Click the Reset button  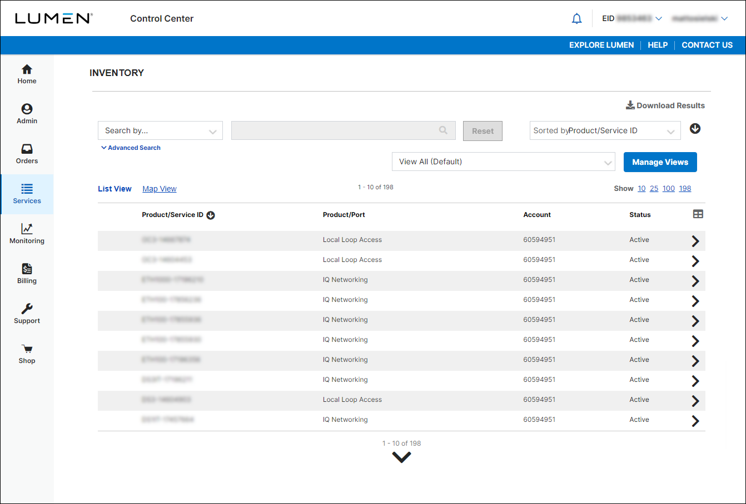(x=483, y=131)
